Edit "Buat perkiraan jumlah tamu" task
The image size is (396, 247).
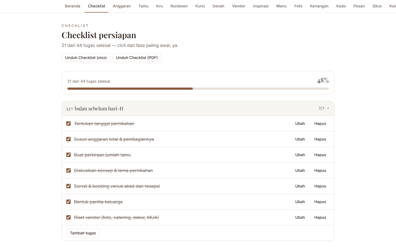tap(300, 155)
